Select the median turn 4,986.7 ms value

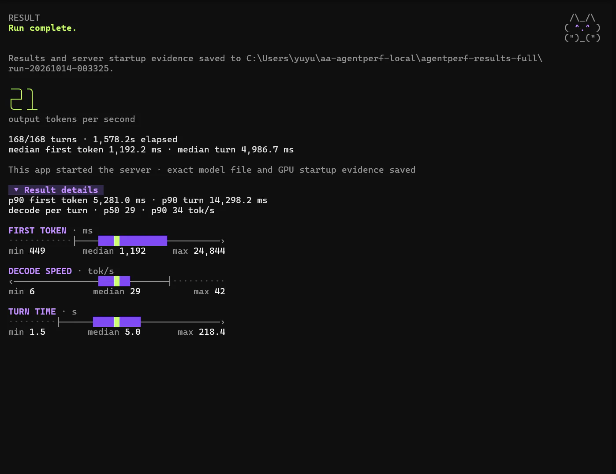pos(235,150)
